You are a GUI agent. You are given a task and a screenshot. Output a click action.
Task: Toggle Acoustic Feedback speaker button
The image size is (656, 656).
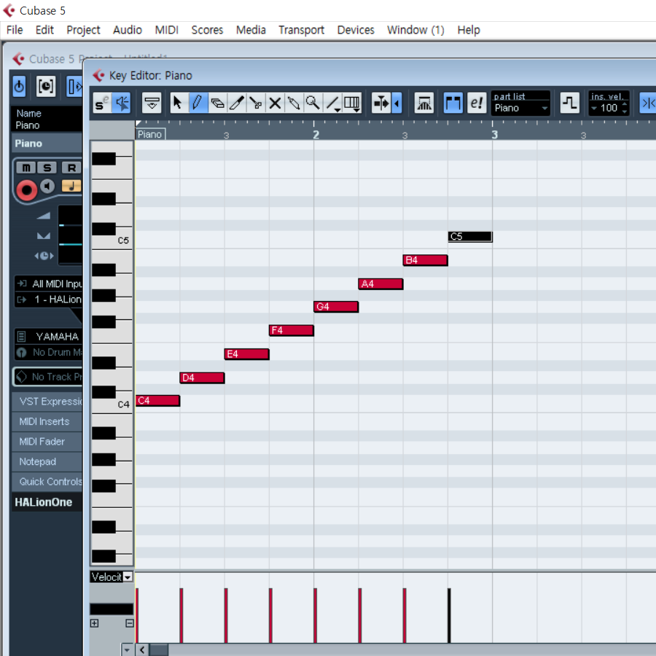(x=122, y=103)
